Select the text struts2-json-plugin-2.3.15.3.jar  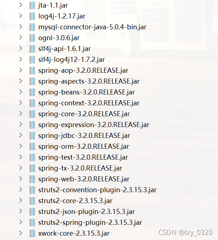pyautogui.click(x=86, y=212)
